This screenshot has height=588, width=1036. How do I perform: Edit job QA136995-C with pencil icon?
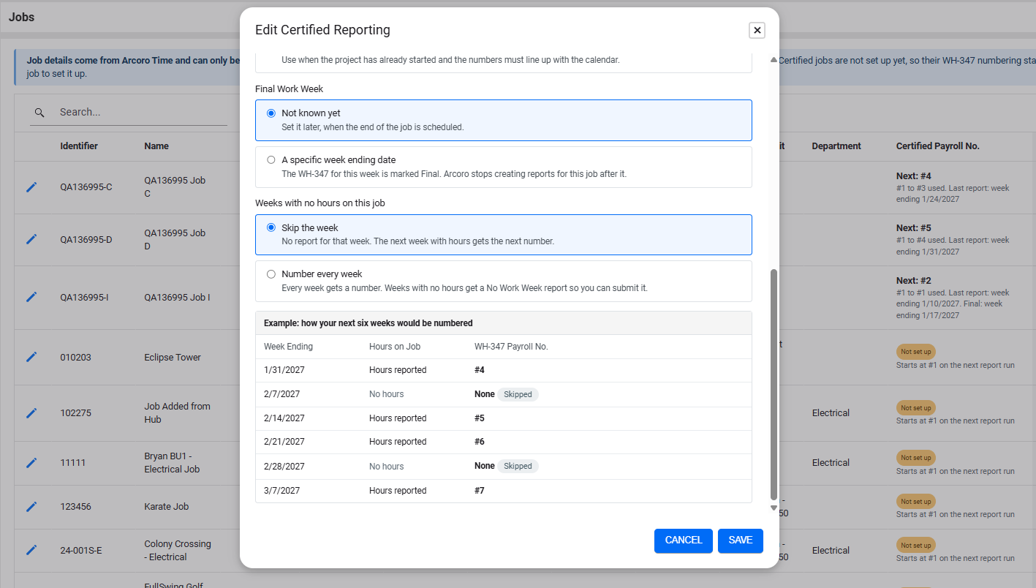click(31, 187)
